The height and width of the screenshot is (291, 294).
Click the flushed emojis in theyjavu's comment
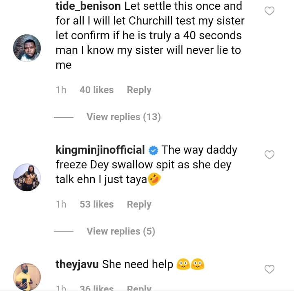pyautogui.click(x=190, y=265)
